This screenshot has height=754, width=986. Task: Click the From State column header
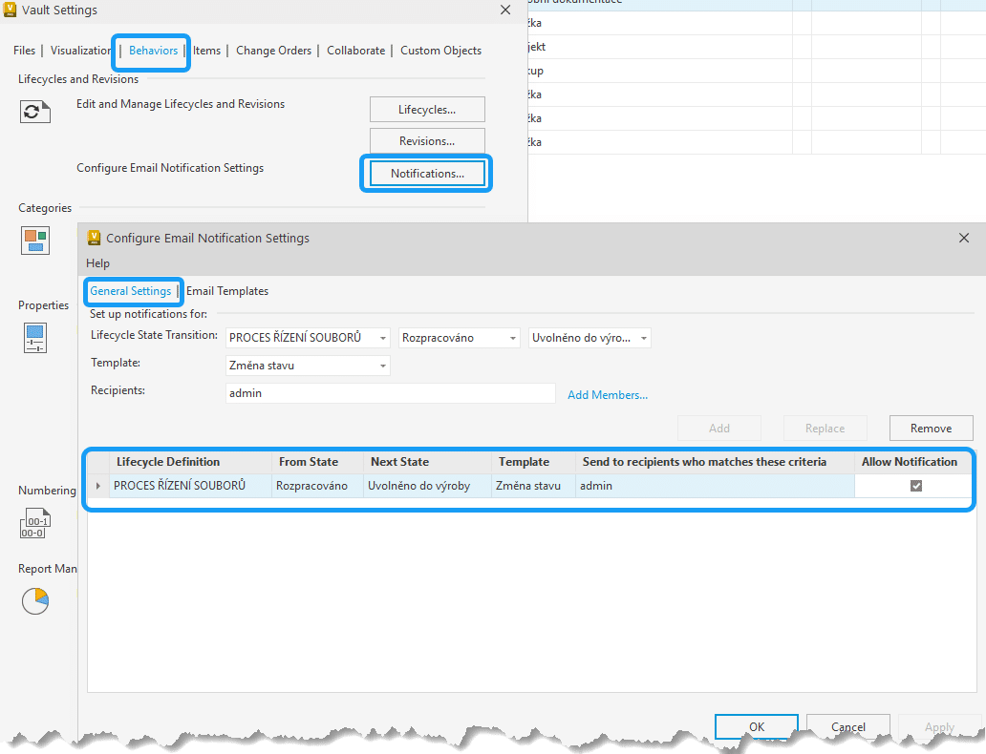tap(317, 462)
